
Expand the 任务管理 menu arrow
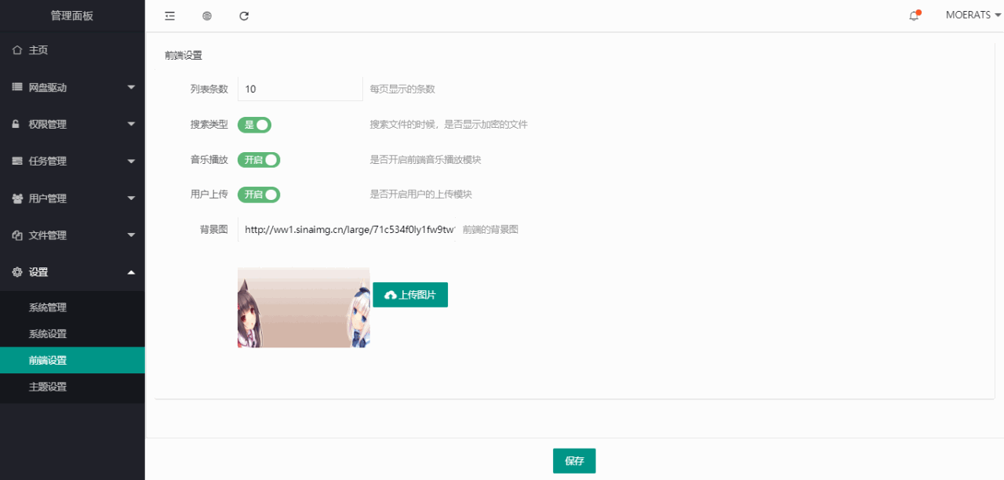131,162
